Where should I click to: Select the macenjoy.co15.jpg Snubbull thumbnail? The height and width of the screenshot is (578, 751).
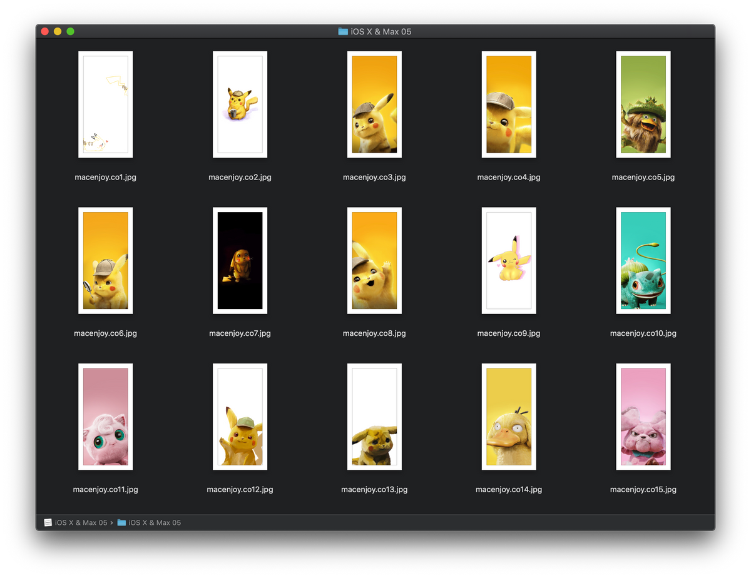point(643,417)
